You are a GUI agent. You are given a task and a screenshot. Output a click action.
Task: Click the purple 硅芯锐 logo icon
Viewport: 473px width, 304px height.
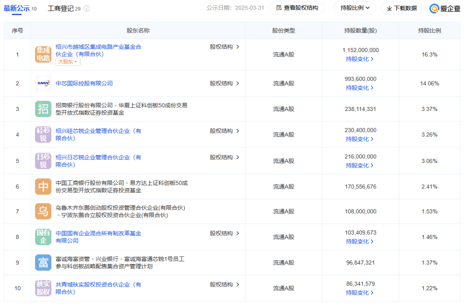pyautogui.click(x=43, y=135)
